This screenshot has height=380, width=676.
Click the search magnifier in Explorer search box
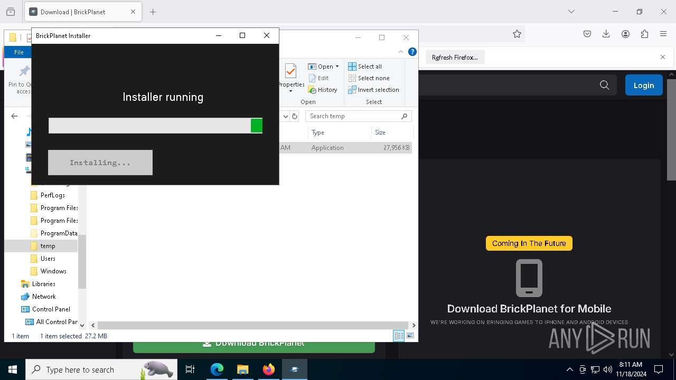click(x=405, y=116)
